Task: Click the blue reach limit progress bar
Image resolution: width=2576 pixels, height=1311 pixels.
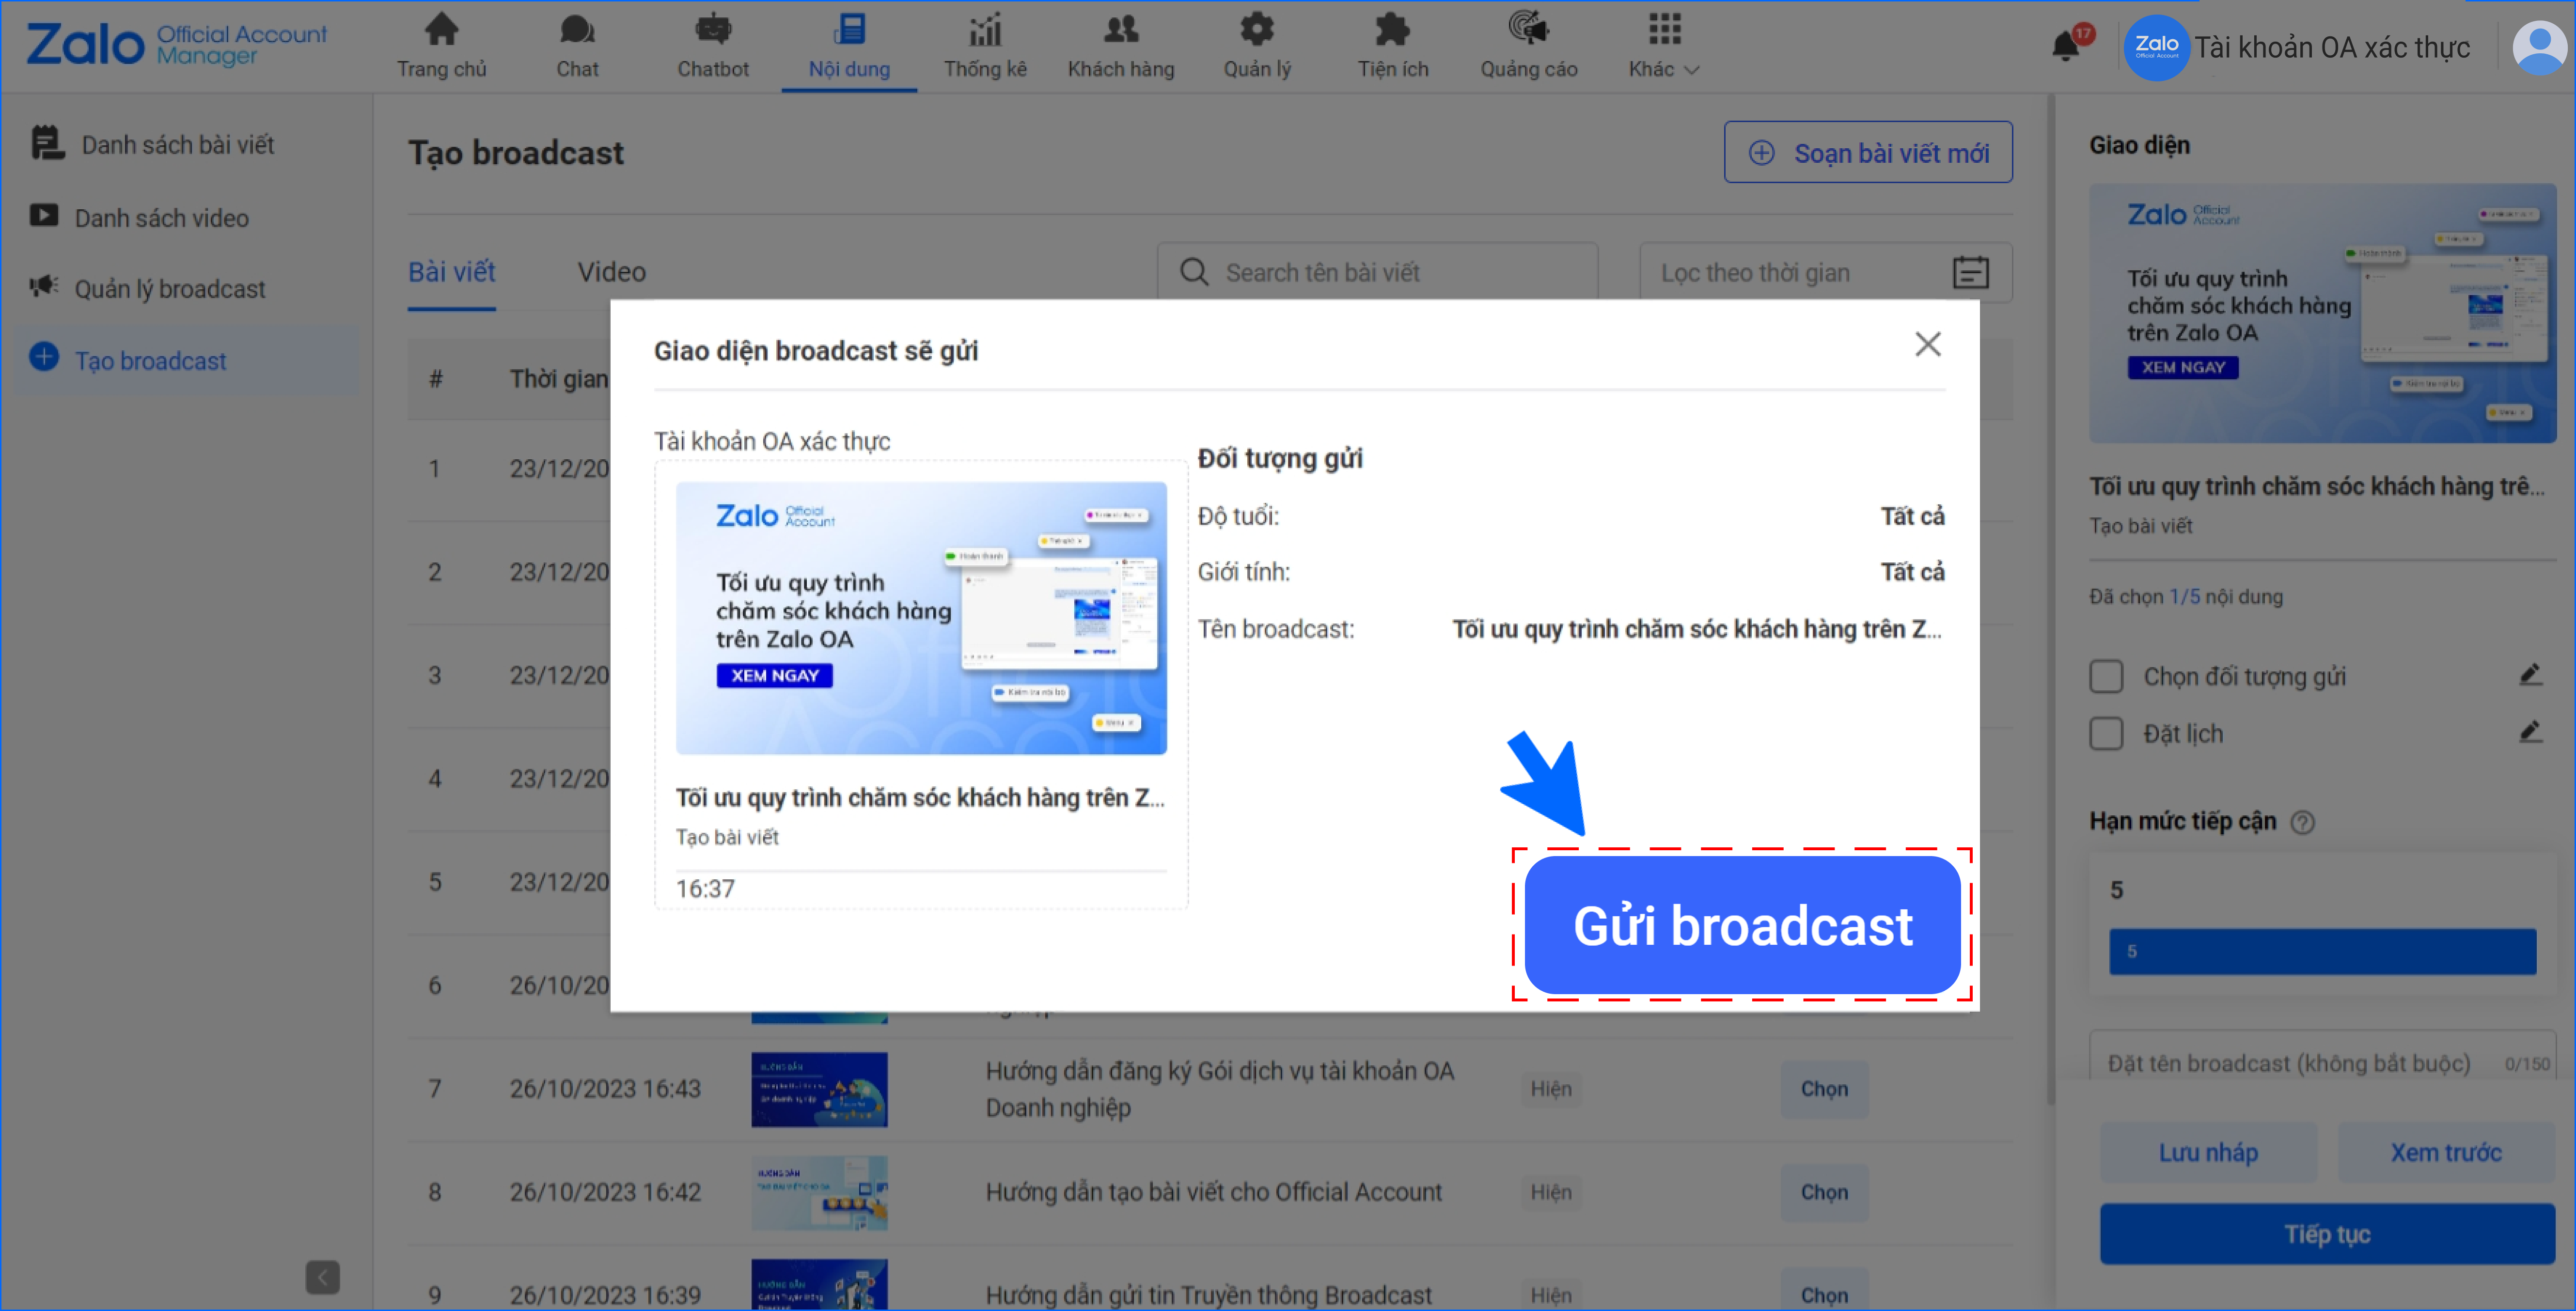Action: click(x=2322, y=951)
